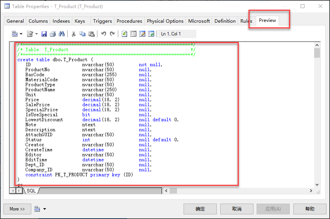This screenshot has width=330, height=219.
Task: Click the IsUseSpecial column name
Action: [x=41, y=115]
